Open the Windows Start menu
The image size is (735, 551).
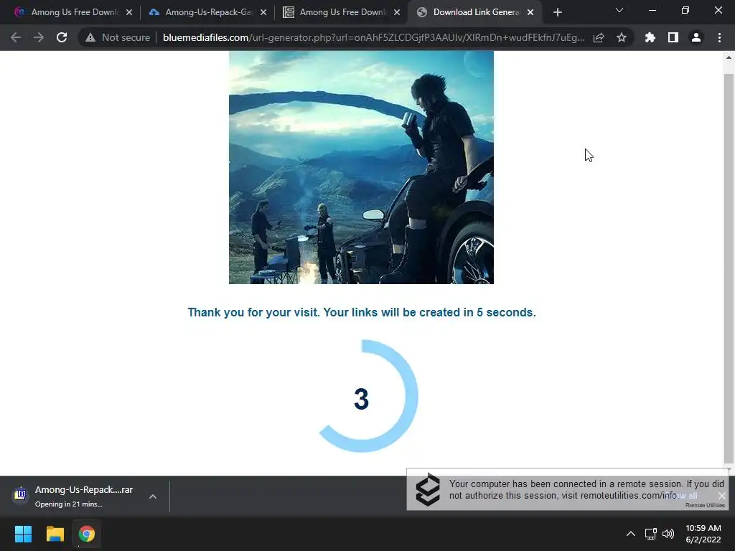coord(23,534)
